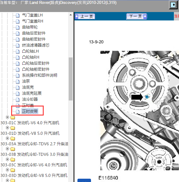Open 油冷却器 entry

click(30, 100)
